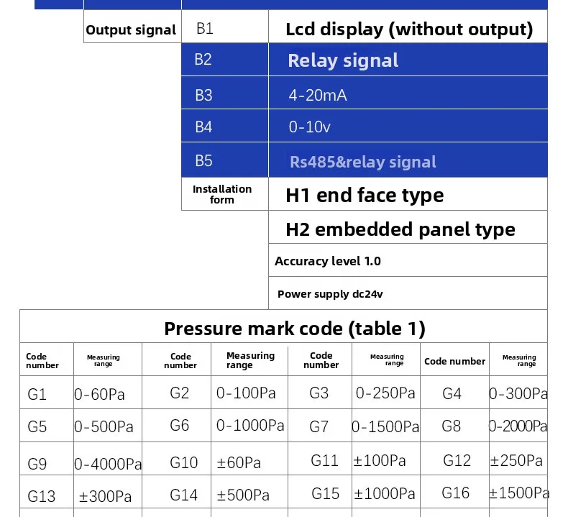Click the 0-1000Pa range cell
The height and width of the screenshot is (517, 568).
coord(249,426)
